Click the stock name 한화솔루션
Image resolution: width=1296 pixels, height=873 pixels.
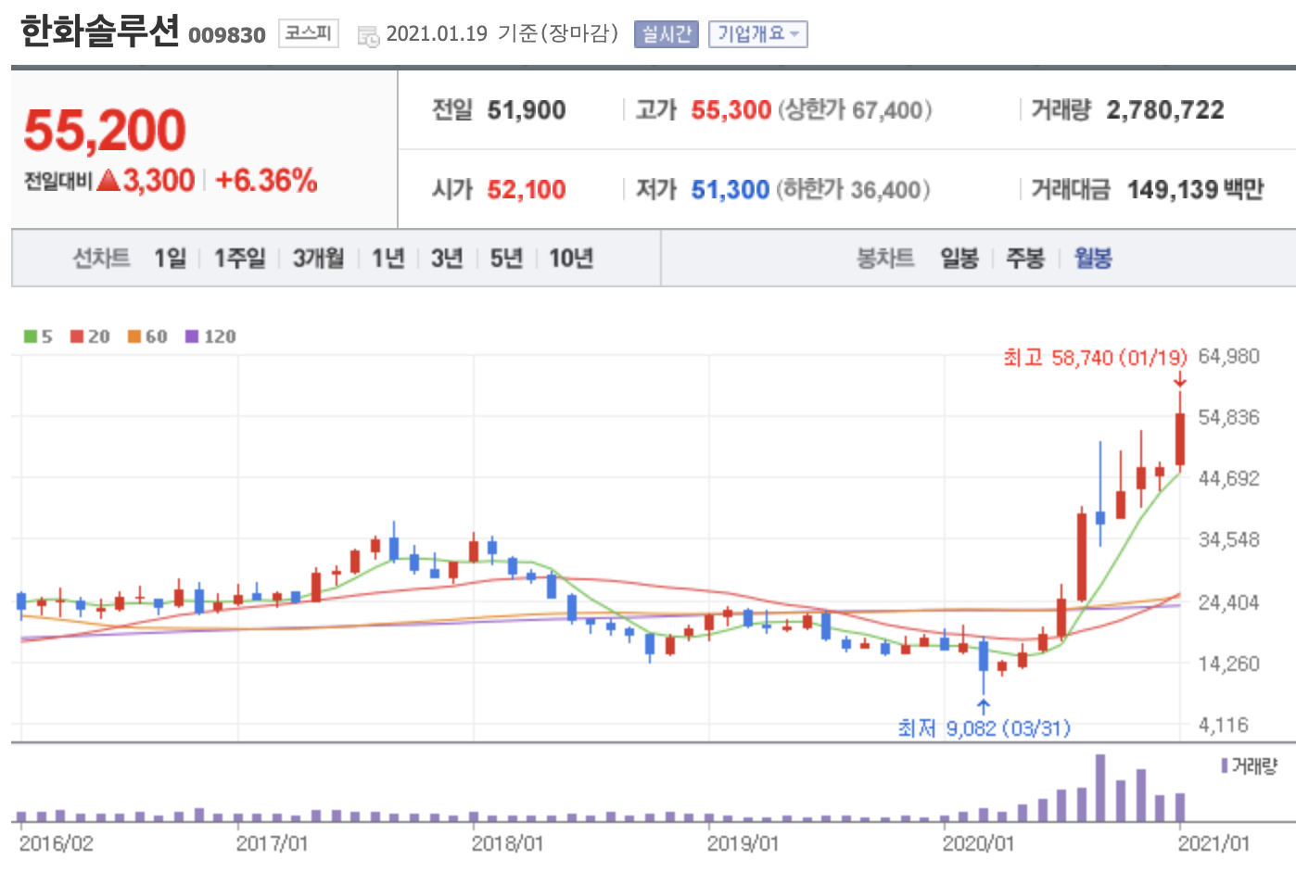[x=99, y=32]
